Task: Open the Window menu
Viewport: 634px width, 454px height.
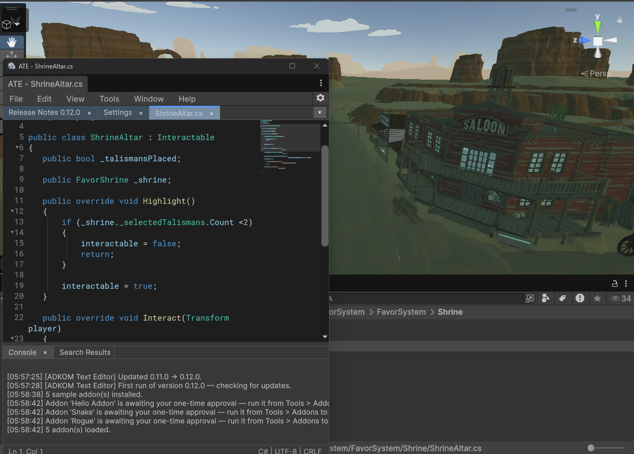Action: click(149, 99)
